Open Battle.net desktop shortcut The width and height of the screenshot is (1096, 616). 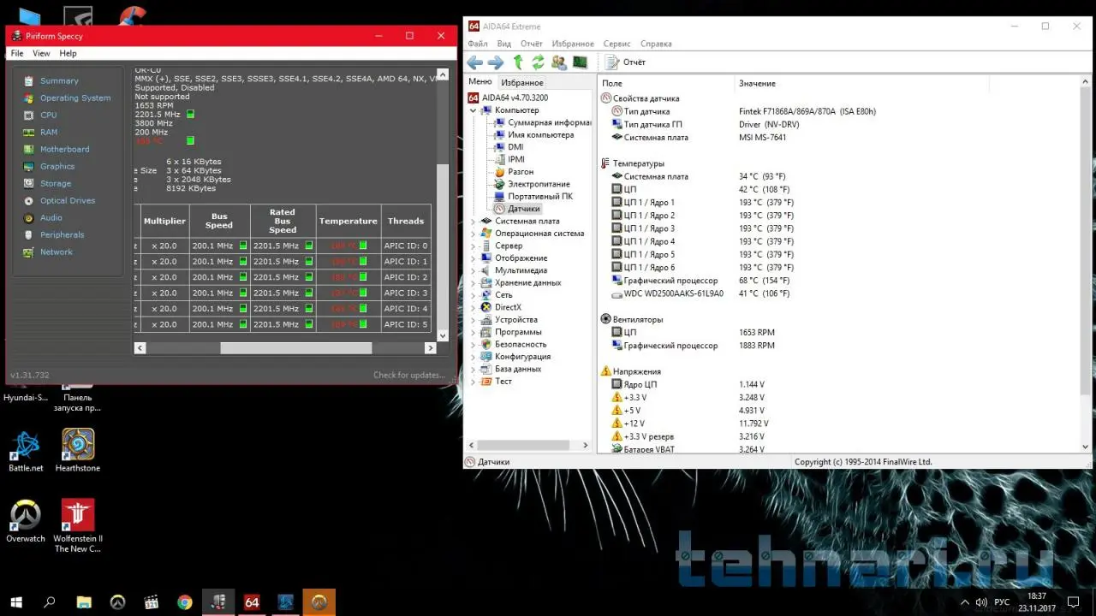[x=26, y=450]
